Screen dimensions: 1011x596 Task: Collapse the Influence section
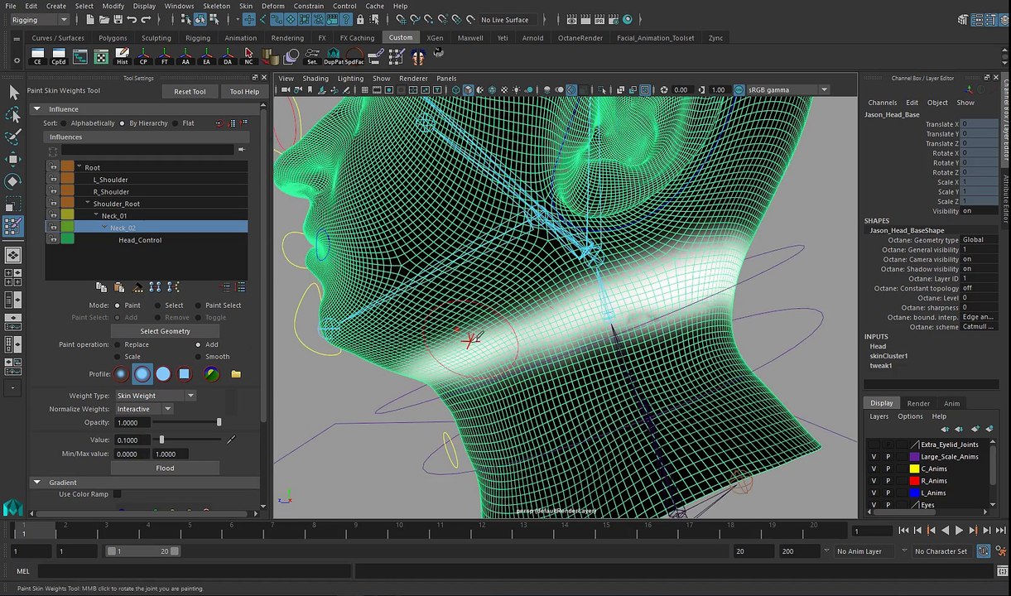pyautogui.click(x=36, y=109)
